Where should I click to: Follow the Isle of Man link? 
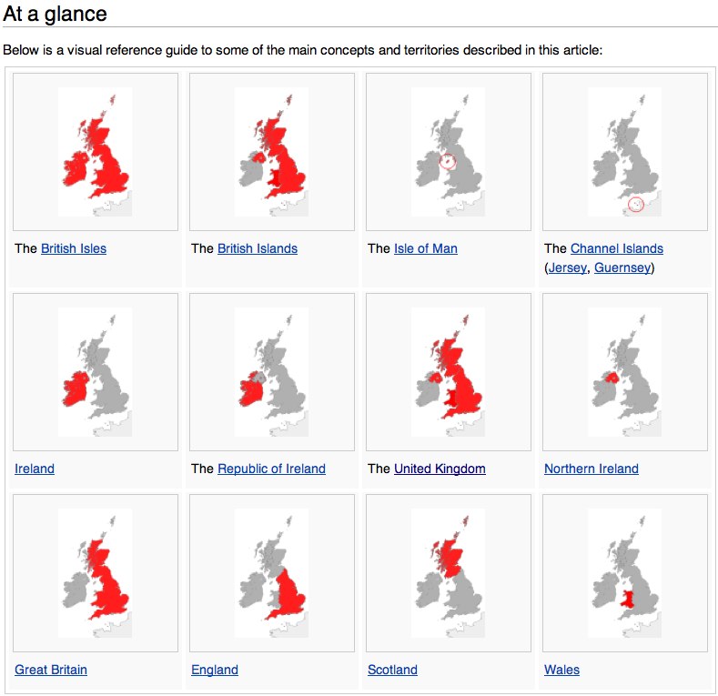tap(426, 248)
